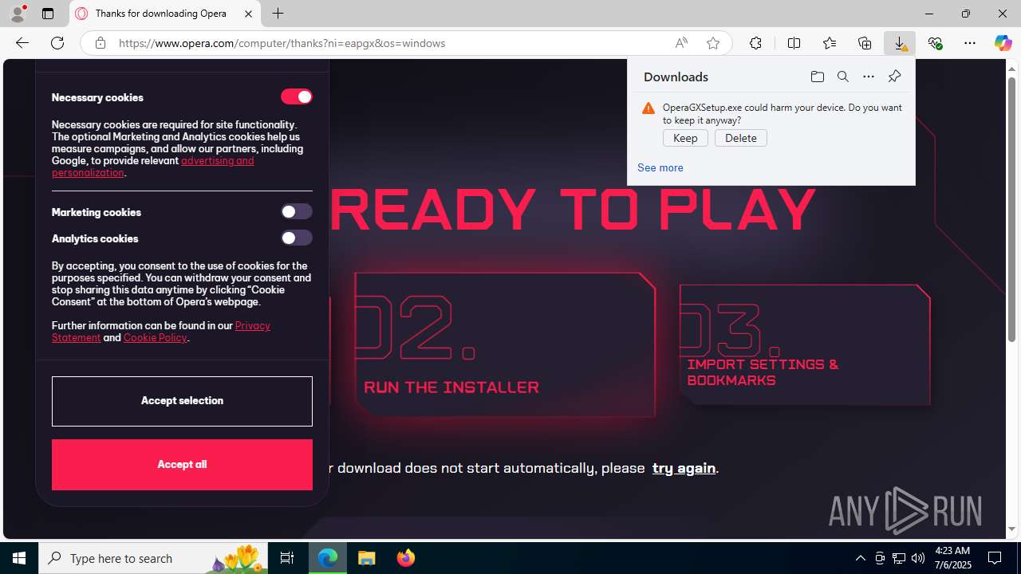Click page vertical scrollbar thumb
This screenshot has width=1021, height=574.
[x=1011, y=210]
